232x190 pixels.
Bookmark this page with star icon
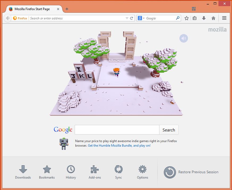[x=187, y=18]
